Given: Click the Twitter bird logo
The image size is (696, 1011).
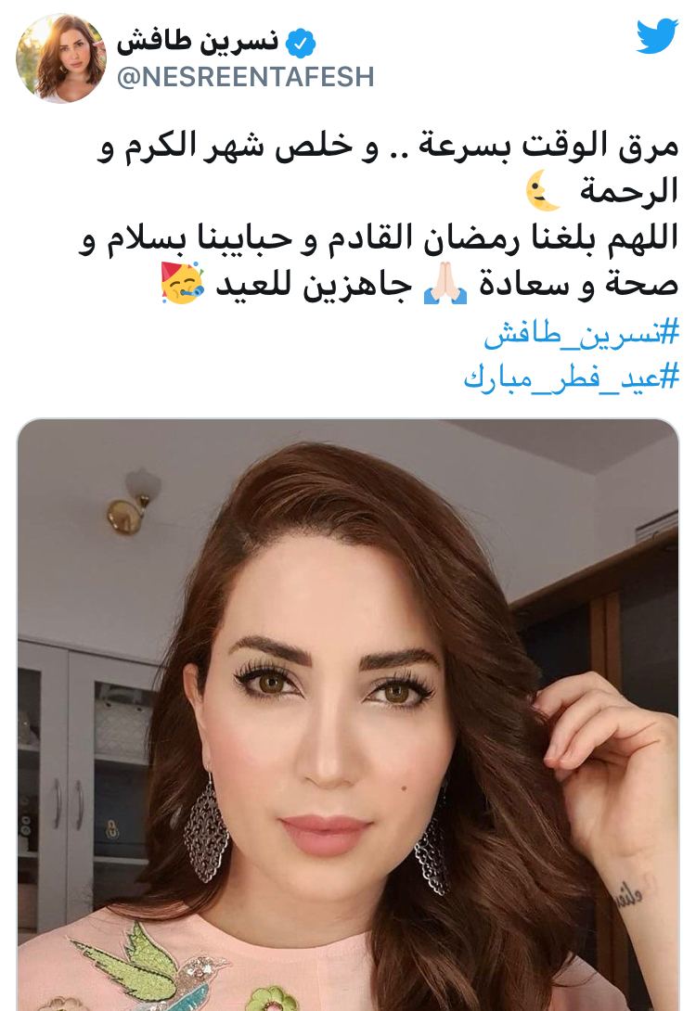Looking at the screenshot, I should [657, 36].
